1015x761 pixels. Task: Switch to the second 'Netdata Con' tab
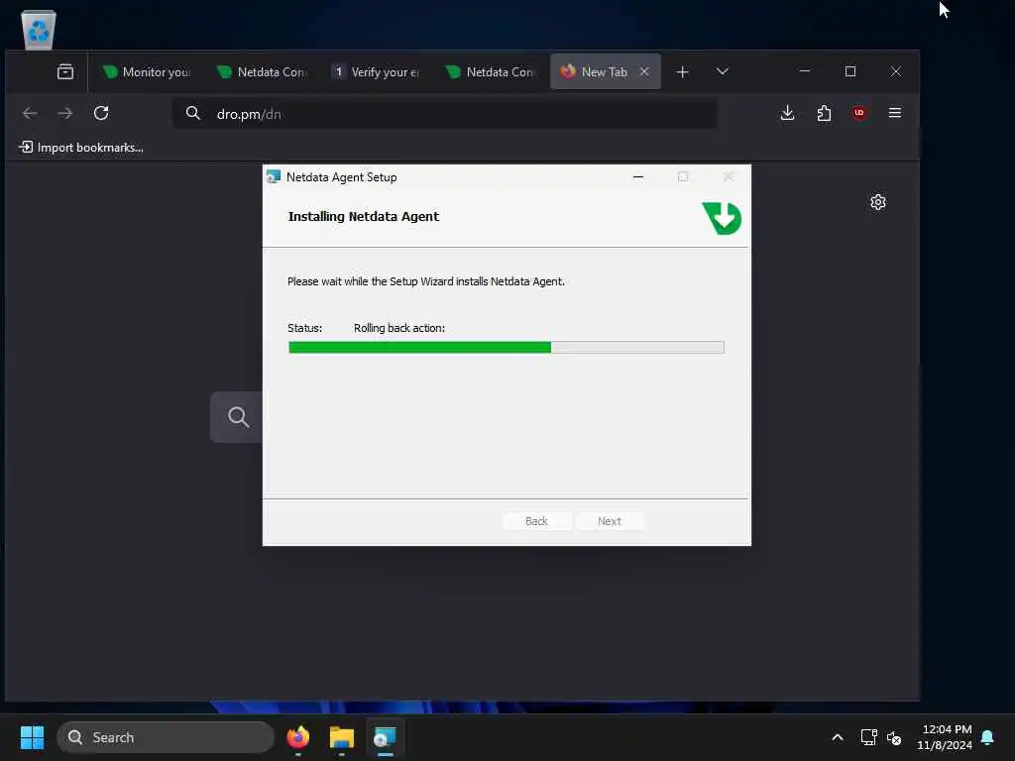492,71
